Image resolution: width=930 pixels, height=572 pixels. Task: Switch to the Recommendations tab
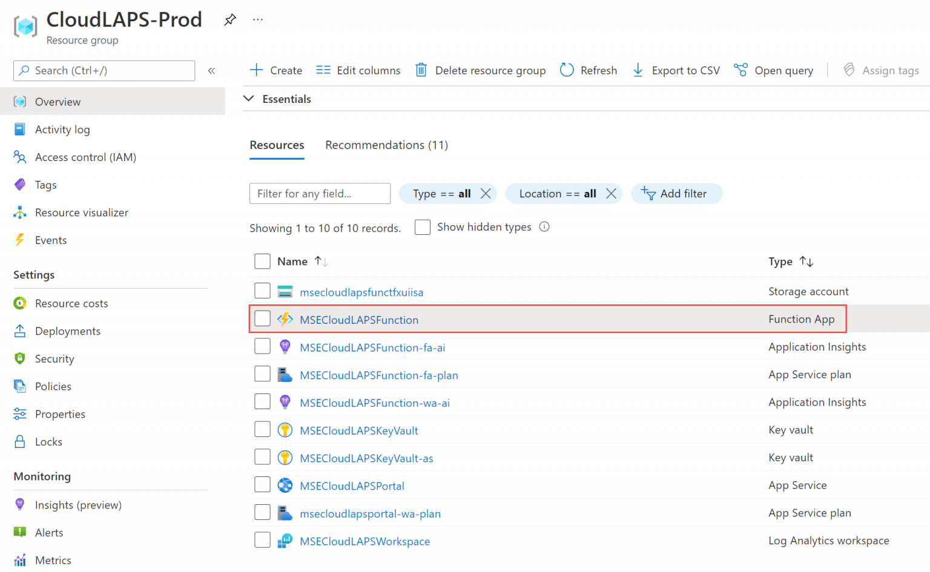(386, 145)
